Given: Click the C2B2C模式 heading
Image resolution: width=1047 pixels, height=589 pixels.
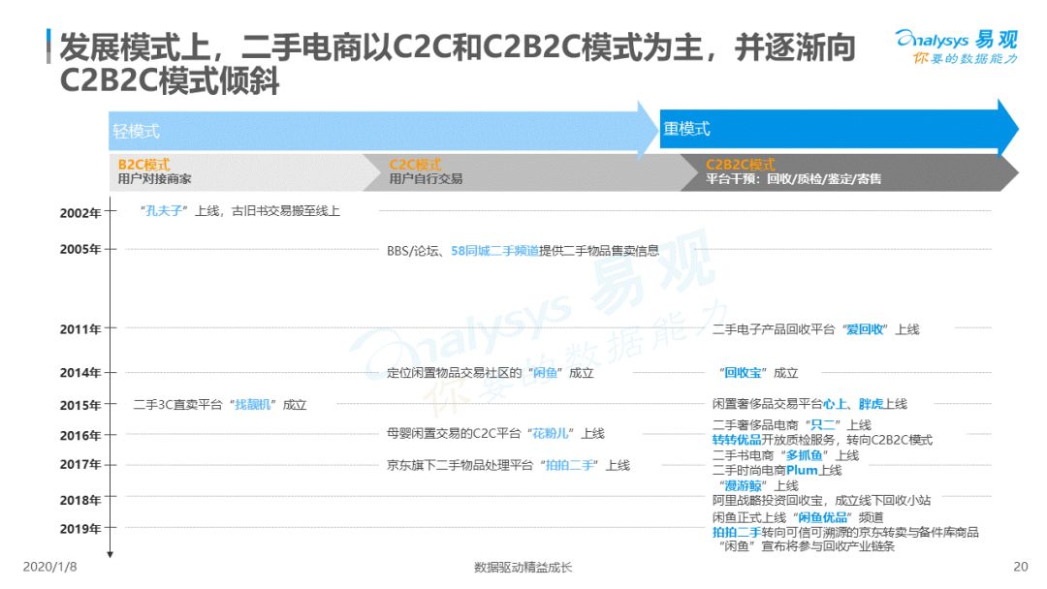Looking at the screenshot, I should (740, 164).
